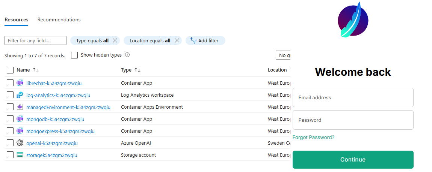
Task: Enable the Show hidden types checkbox
Action: tap(74, 55)
